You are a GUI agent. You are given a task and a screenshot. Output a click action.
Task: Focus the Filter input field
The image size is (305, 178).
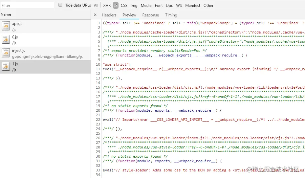[27, 5]
